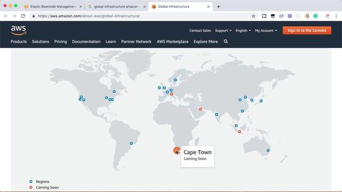This screenshot has height=192, width=342.
Task: Click the gray screen-capture extension icon
Action: [x=264, y=16]
